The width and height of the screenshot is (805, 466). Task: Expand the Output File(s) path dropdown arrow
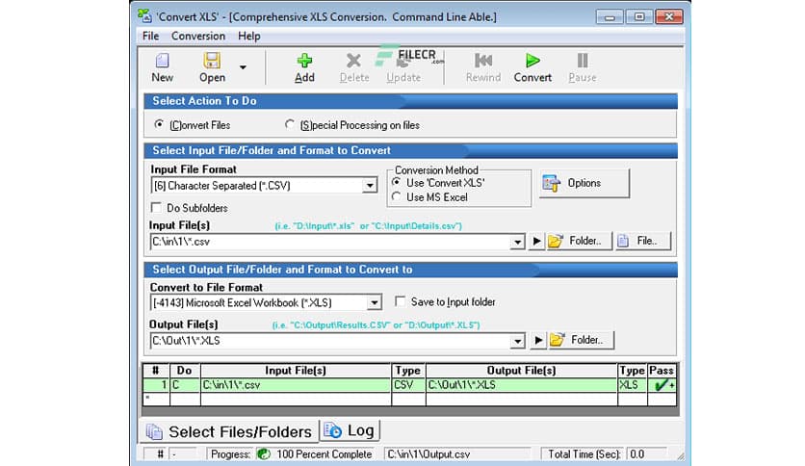[x=517, y=341]
